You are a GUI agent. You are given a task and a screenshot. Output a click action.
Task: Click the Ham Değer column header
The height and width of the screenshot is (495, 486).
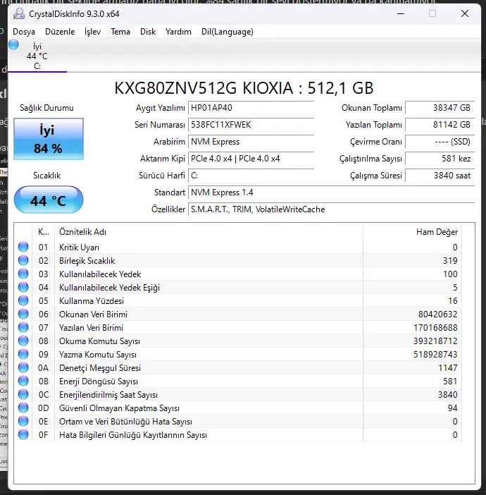412,232
